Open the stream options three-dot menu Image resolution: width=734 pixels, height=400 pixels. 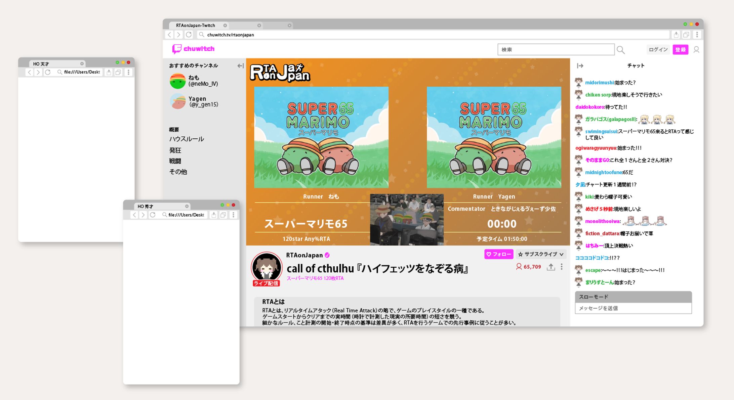click(x=562, y=267)
